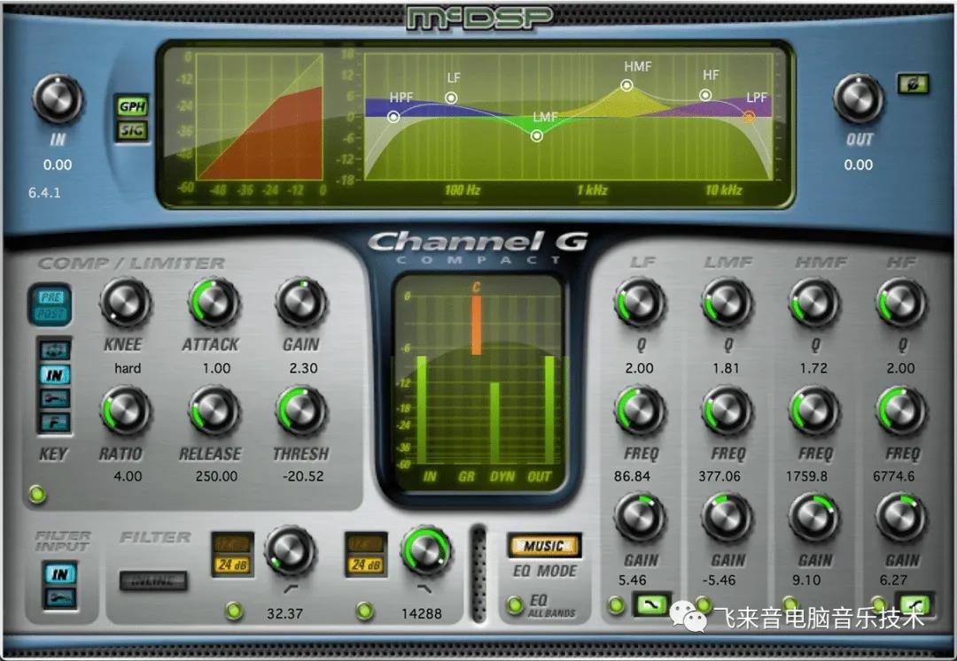Toggle the HF high-shelf shape button
The width and height of the screenshot is (957, 661).
tap(914, 605)
